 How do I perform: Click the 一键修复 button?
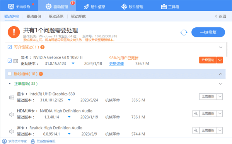(208, 32)
